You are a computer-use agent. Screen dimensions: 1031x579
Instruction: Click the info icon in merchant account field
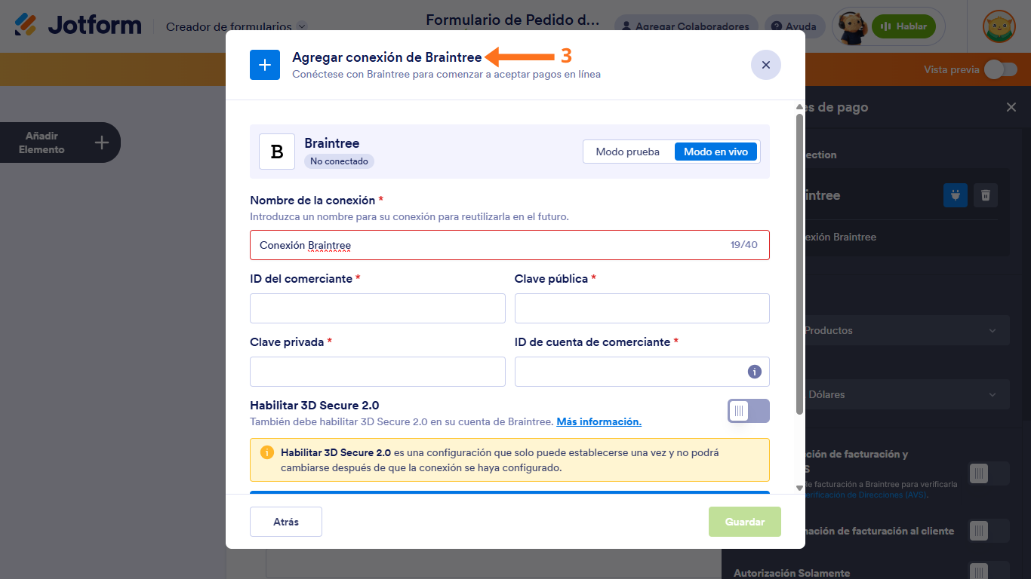point(754,372)
